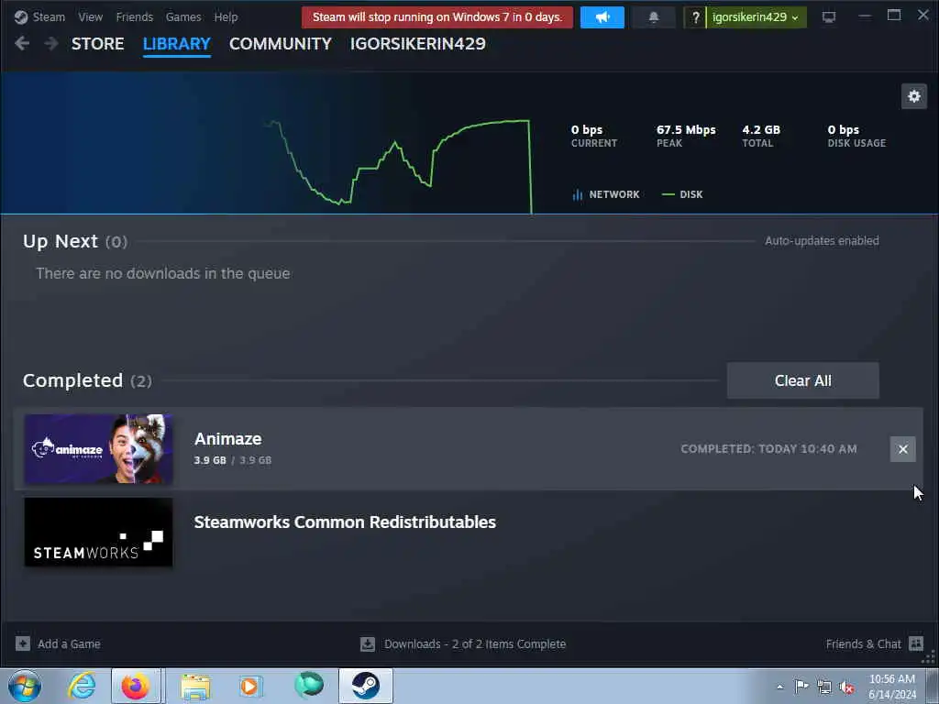Image resolution: width=939 pixels, height=704 pixels.
Task: Expand the igorsikerin429 account dropdown
Action: (756, 16)
